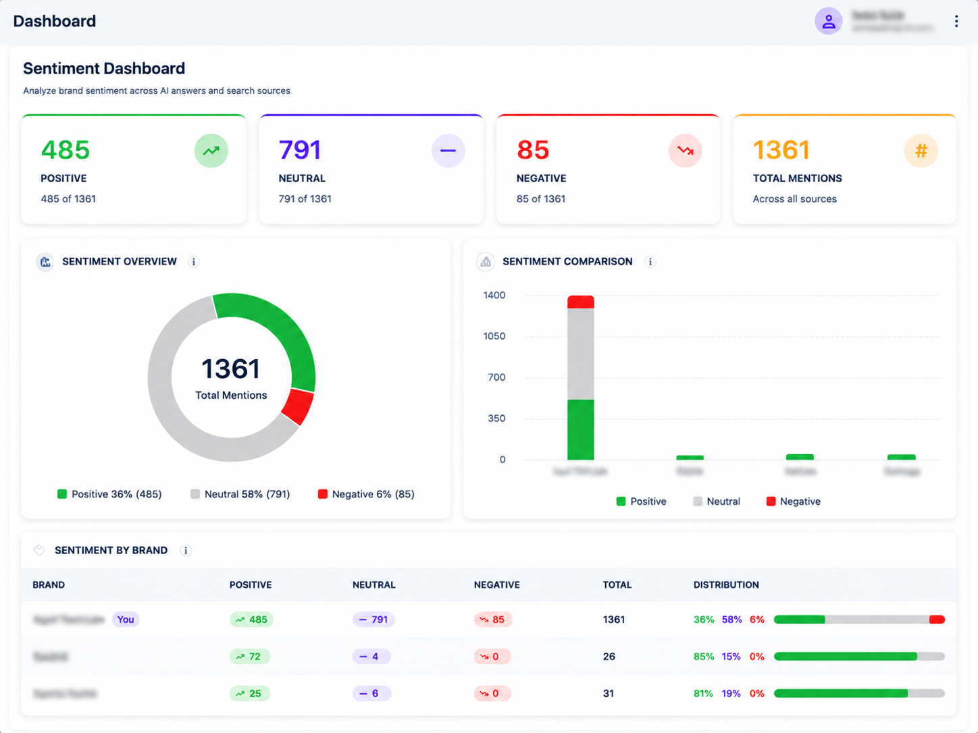The image size is (978, 733).
Task: Click the green trending-up icon on Positive card
Action: point(211,151)
